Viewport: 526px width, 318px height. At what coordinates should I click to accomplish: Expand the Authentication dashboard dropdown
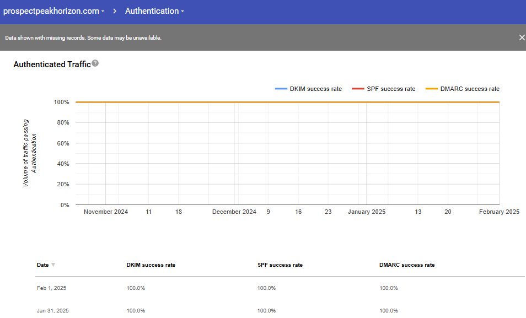point(154,11)
